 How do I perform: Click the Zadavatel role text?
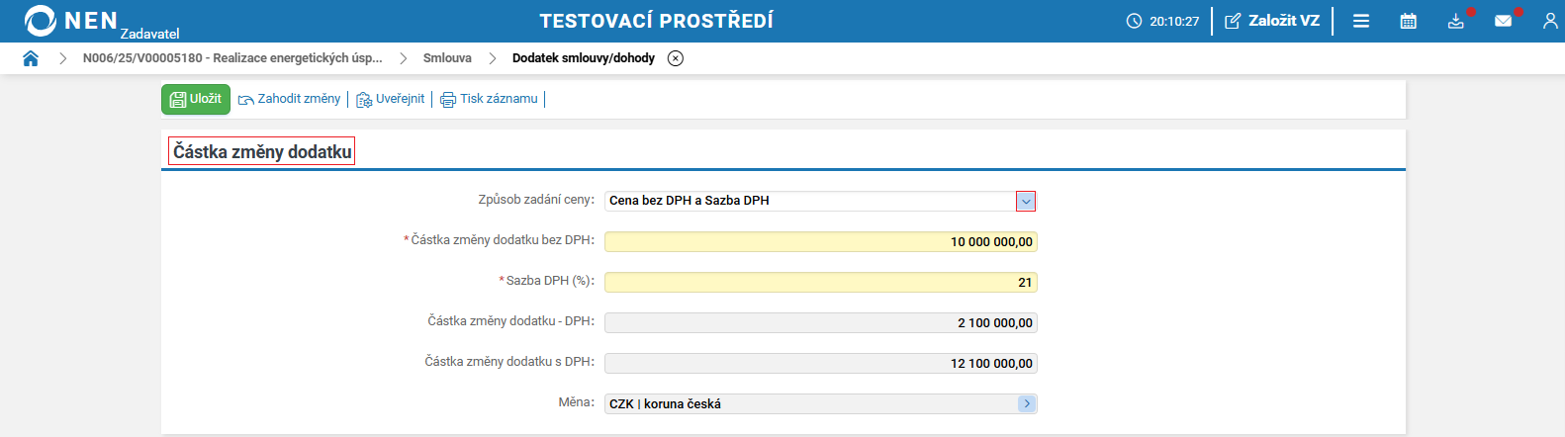pos(149,34)
